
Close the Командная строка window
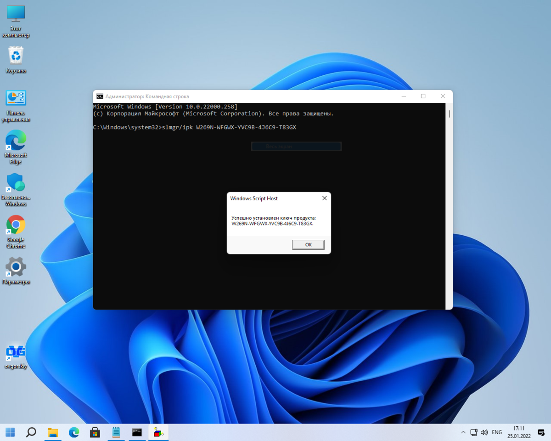443,96
